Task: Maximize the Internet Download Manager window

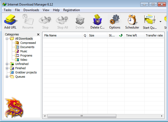Action: point(153,4)
